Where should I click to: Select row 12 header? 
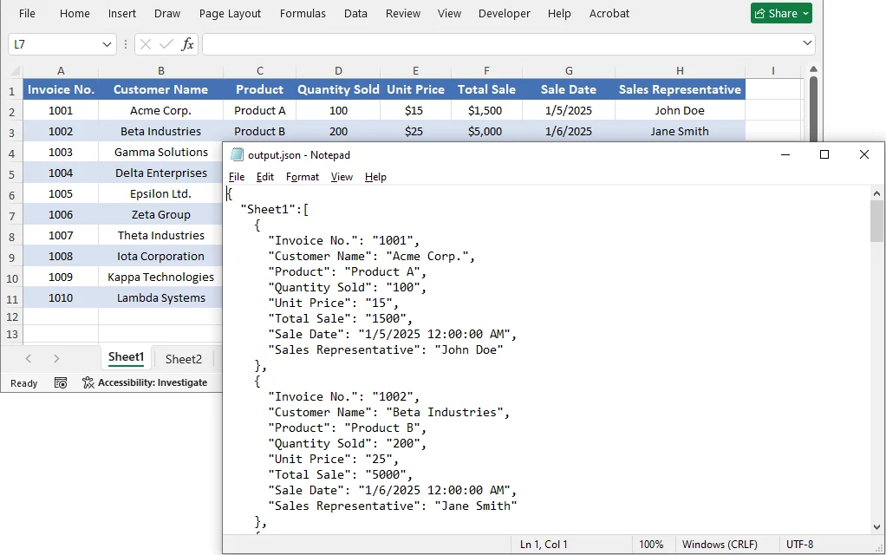(11, 317)
